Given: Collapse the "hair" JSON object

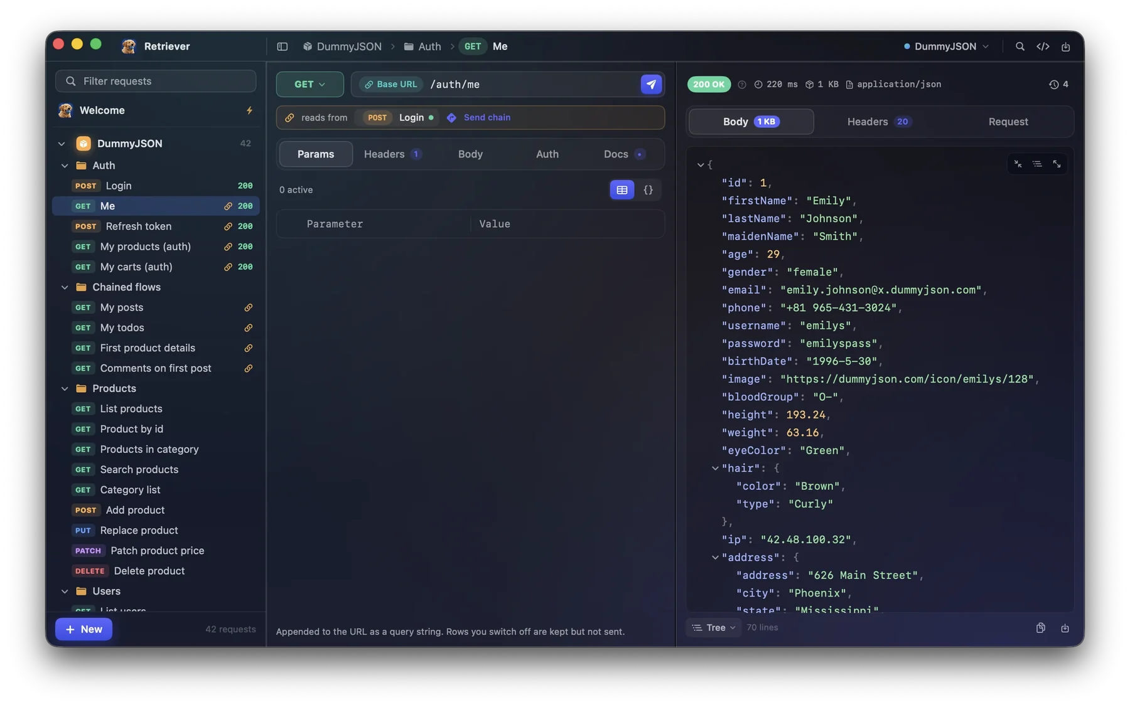Looking at the screenshot, I should pyautogui.click(x=715, y=468).
